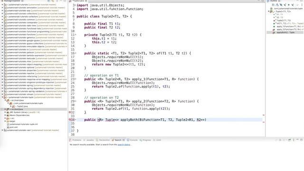304x171 pixels.
Task: Click Collapse All in Package Explorer toolbar
Action: tap(49, 1)
